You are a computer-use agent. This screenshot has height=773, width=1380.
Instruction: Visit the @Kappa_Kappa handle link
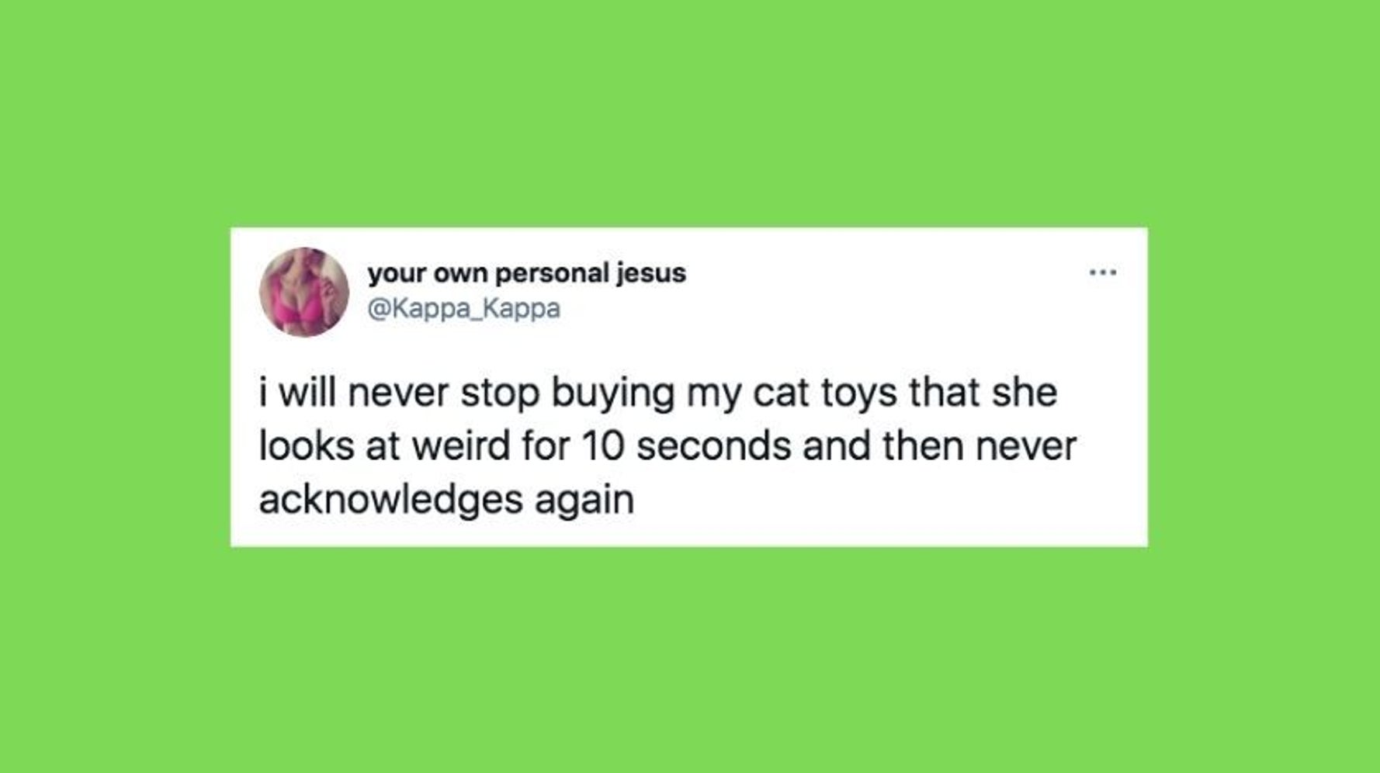pos(463,309)
